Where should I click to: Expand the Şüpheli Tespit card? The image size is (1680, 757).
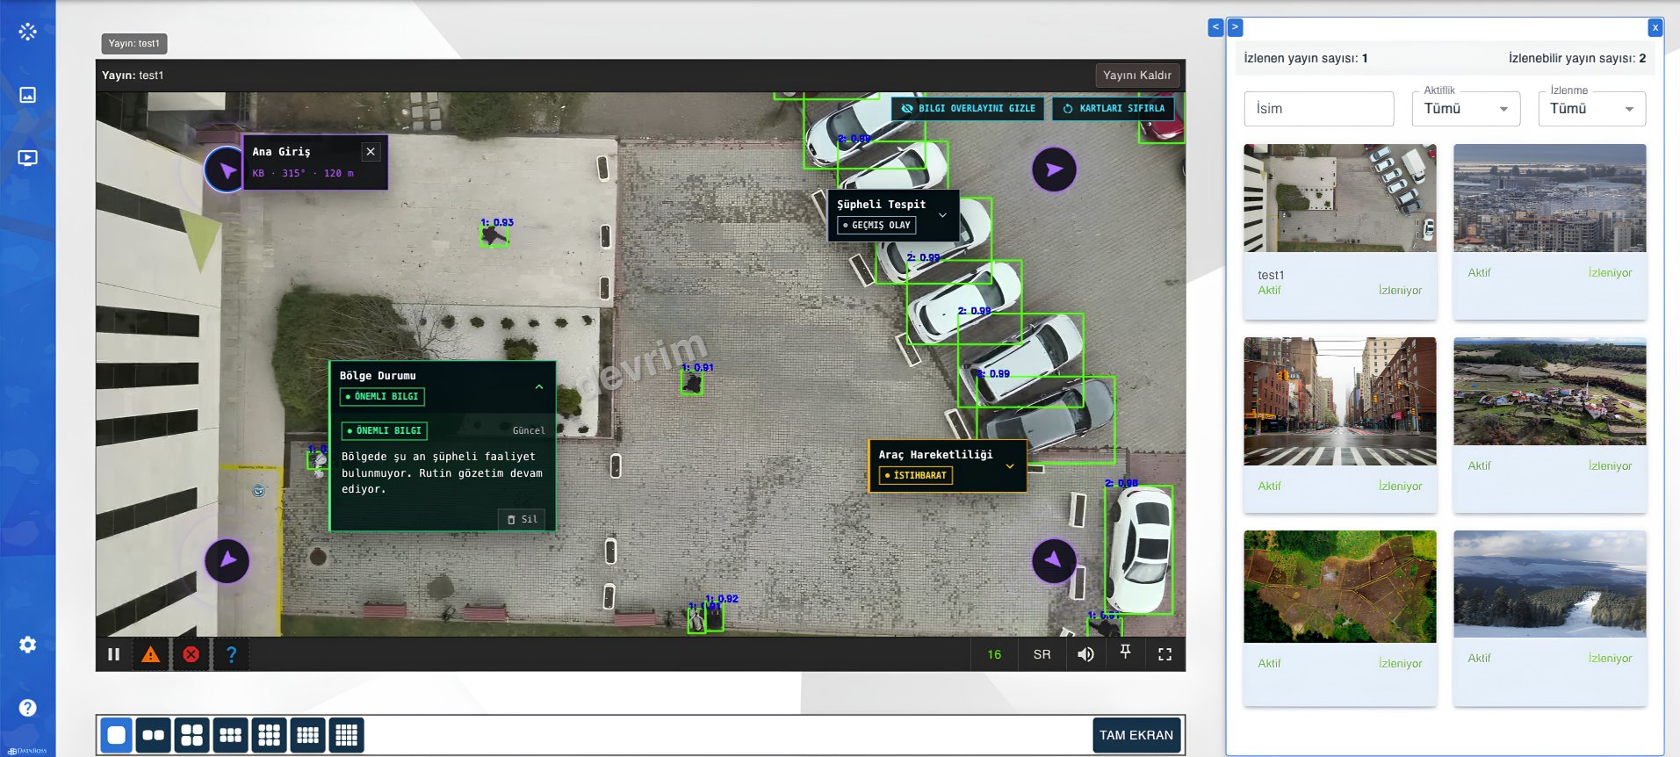(942, 215)
